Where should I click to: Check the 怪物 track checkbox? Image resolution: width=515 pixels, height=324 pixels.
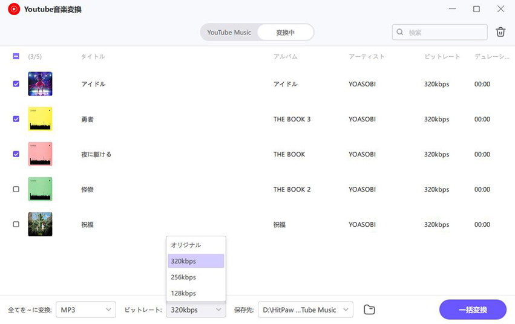click(16, 189)
